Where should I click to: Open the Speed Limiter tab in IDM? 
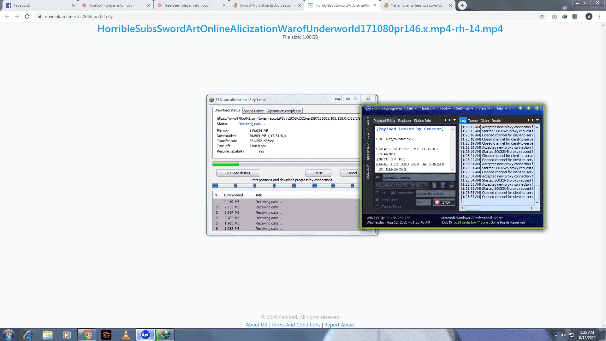click(254, 111)
